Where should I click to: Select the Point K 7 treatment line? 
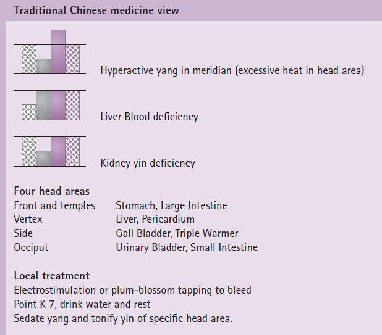tap(82, 304)
